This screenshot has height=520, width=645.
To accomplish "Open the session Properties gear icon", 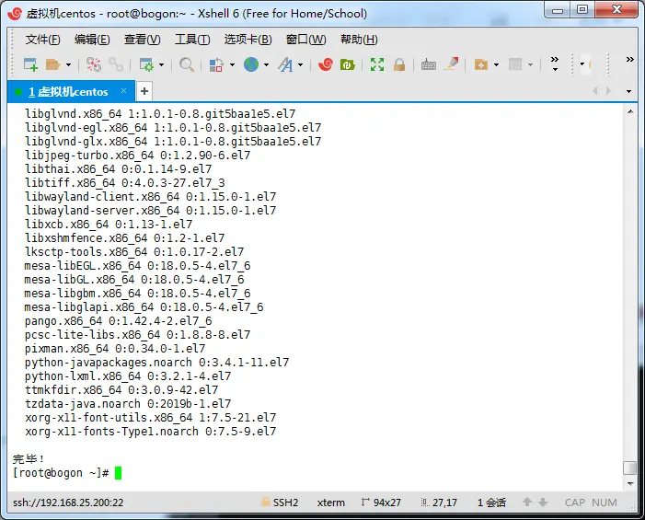I will (146, 64).
